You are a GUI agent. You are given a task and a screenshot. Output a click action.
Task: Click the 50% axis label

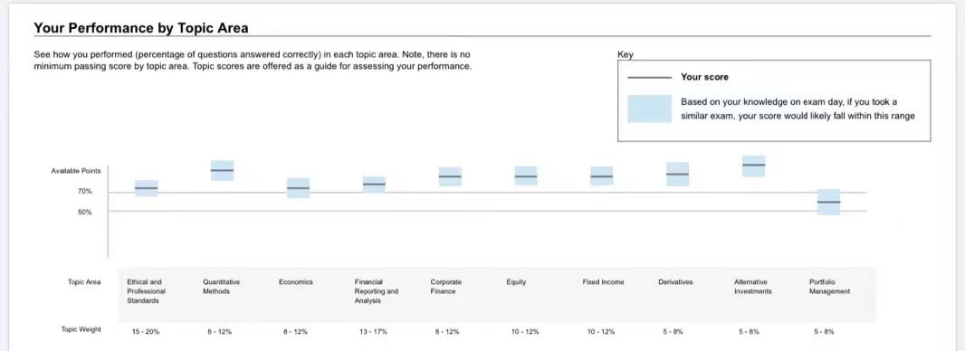coord(84,213)
